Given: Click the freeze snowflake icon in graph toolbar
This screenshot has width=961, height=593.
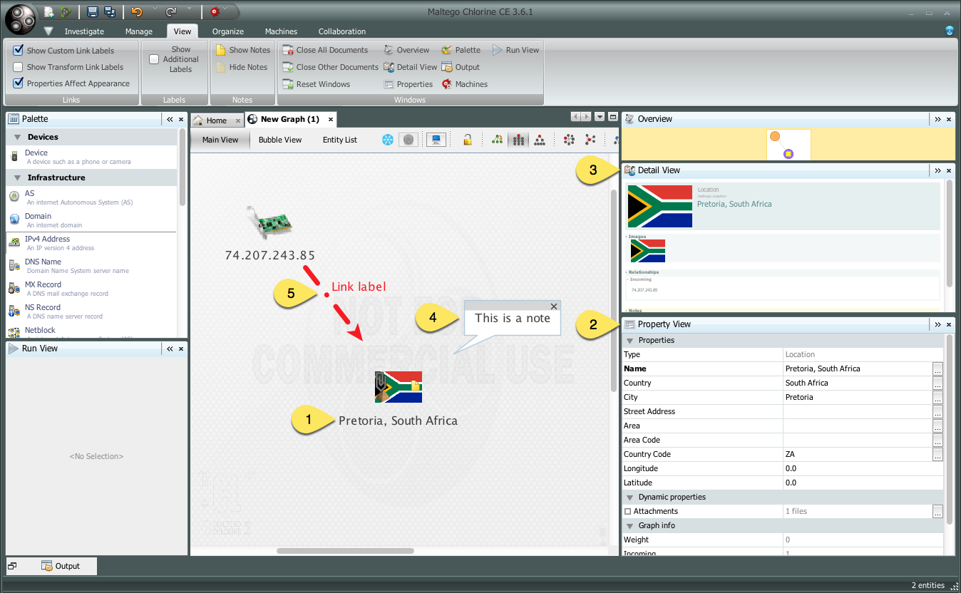Looking at the screenshot, I should tap(388, 140).
